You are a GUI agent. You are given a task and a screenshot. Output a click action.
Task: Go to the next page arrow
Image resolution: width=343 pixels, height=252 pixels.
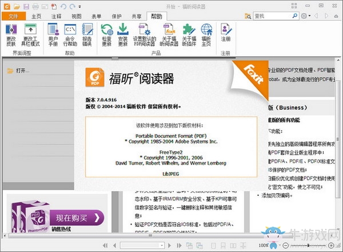click(x=170, y=246)
